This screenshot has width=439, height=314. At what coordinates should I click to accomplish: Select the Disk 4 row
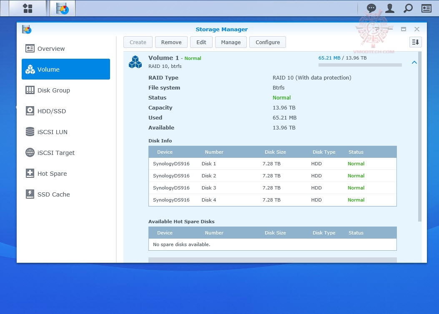(x=272, y=199)
